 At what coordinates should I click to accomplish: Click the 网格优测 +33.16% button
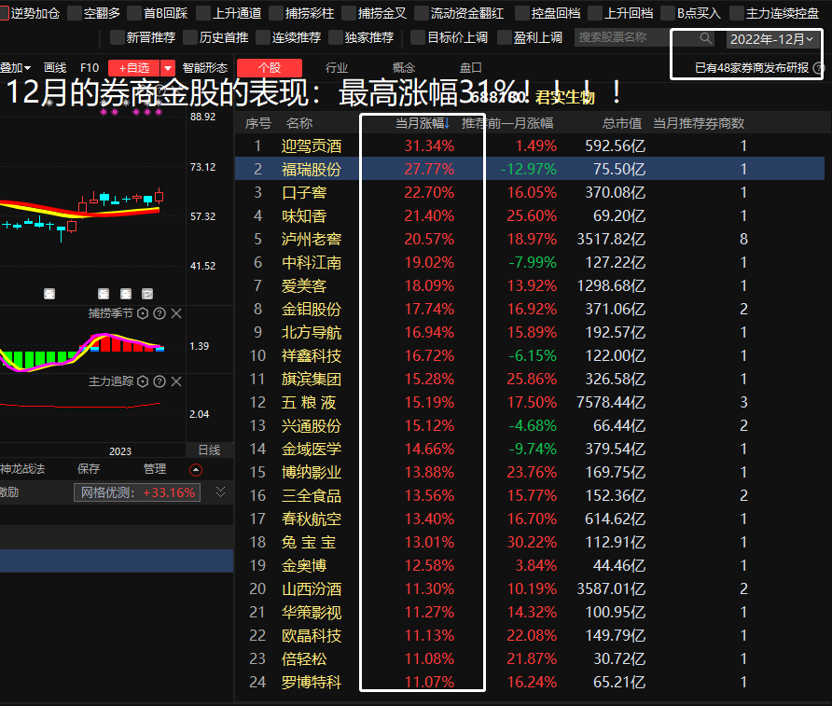(137, 492)
